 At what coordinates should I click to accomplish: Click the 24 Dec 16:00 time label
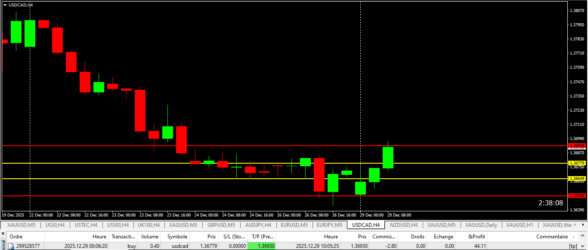(x=261, y=215)
